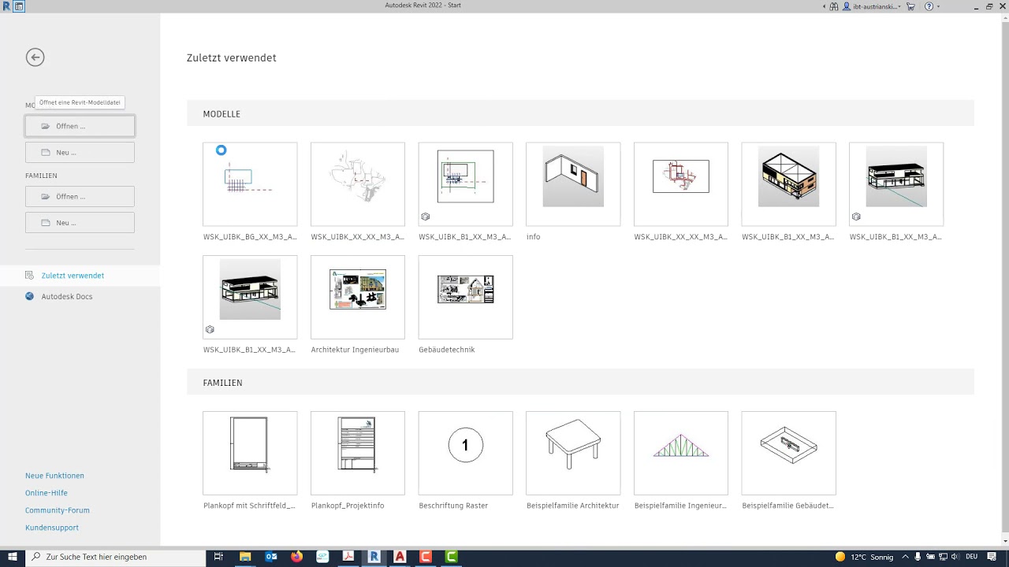This screenshot has width=1009, height=567.
Task: Click the network tray icon
Action: pos(944,557)
